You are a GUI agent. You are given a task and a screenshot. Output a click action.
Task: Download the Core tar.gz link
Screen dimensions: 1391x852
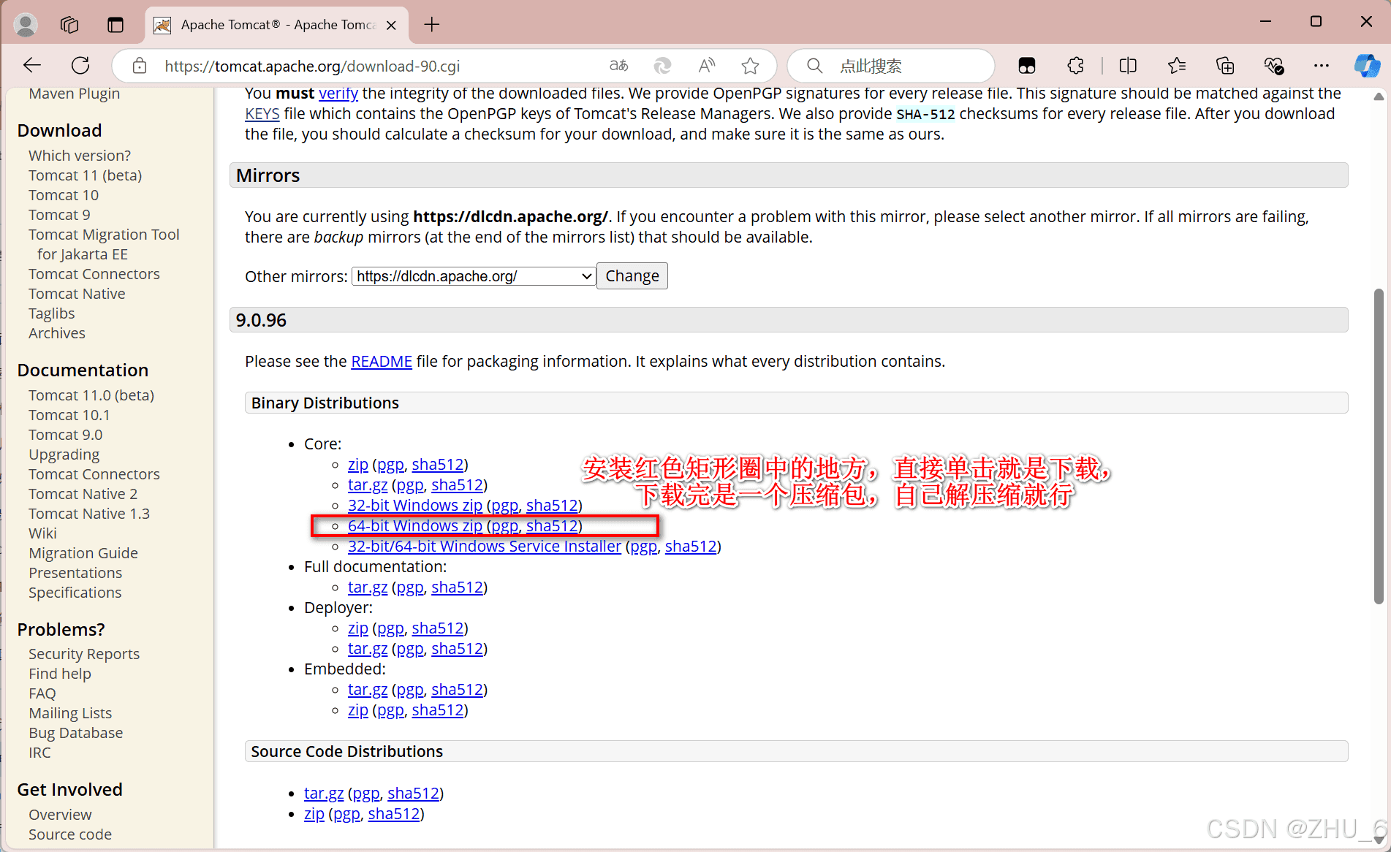(368, 485)
